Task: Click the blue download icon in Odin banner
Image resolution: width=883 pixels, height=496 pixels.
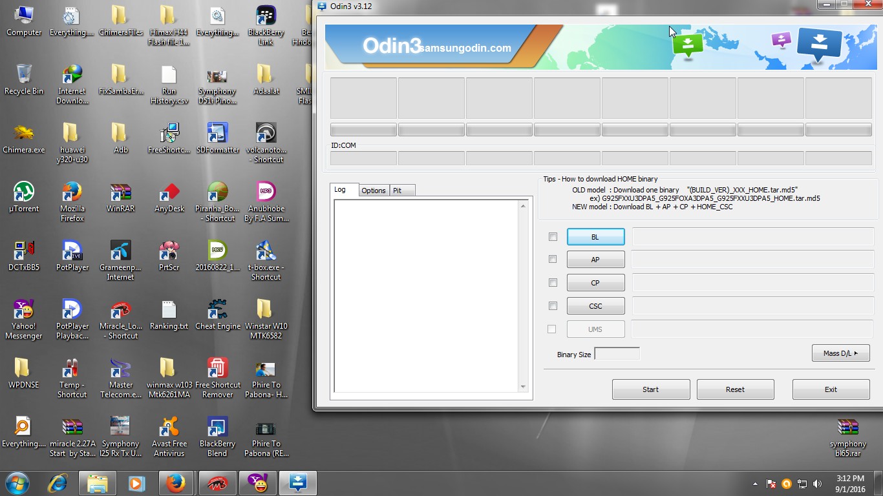Action: pyautogui.click(x=819, y=44)
